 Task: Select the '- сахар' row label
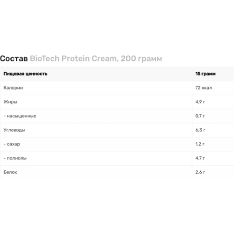click(12, 144)
